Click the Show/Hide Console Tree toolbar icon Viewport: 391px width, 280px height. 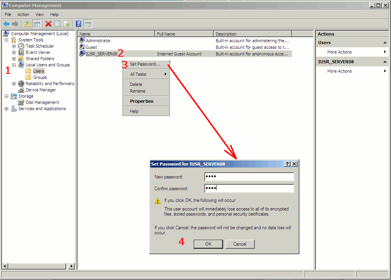click(x=36, y=24)
